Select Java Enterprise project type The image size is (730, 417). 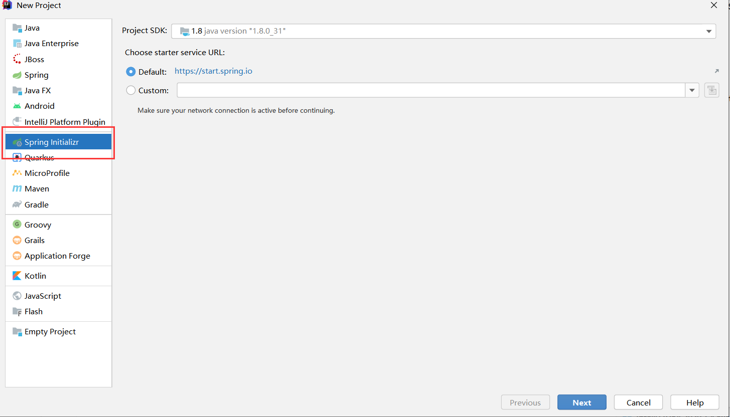[59, 44]
